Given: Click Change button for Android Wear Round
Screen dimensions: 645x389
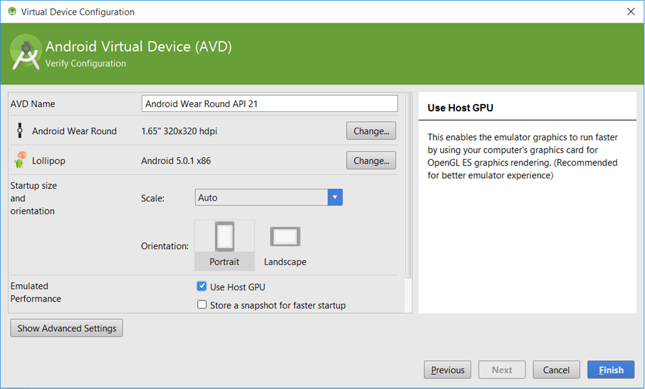Looking at the screenshot, I should click(x=371, y=131).
